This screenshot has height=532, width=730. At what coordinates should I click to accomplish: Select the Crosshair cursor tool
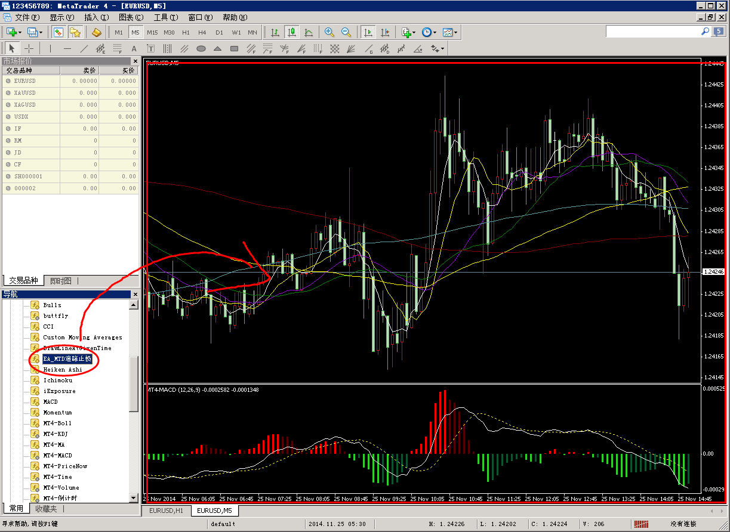[29, 48]
